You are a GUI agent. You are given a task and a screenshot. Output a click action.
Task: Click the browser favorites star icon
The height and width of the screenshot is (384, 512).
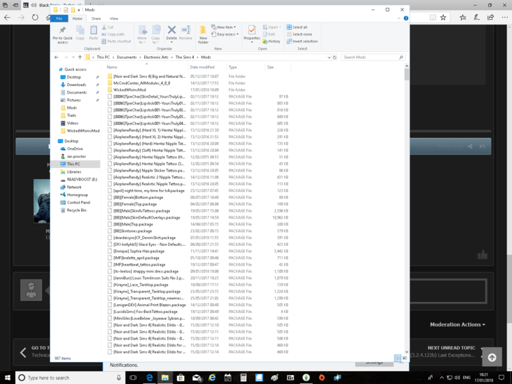(x=443, y=18)
